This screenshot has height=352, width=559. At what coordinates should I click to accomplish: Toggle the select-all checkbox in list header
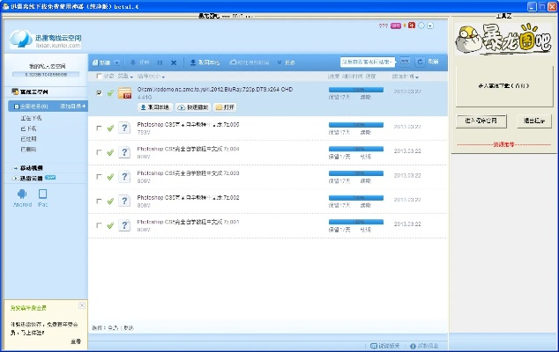99,77
